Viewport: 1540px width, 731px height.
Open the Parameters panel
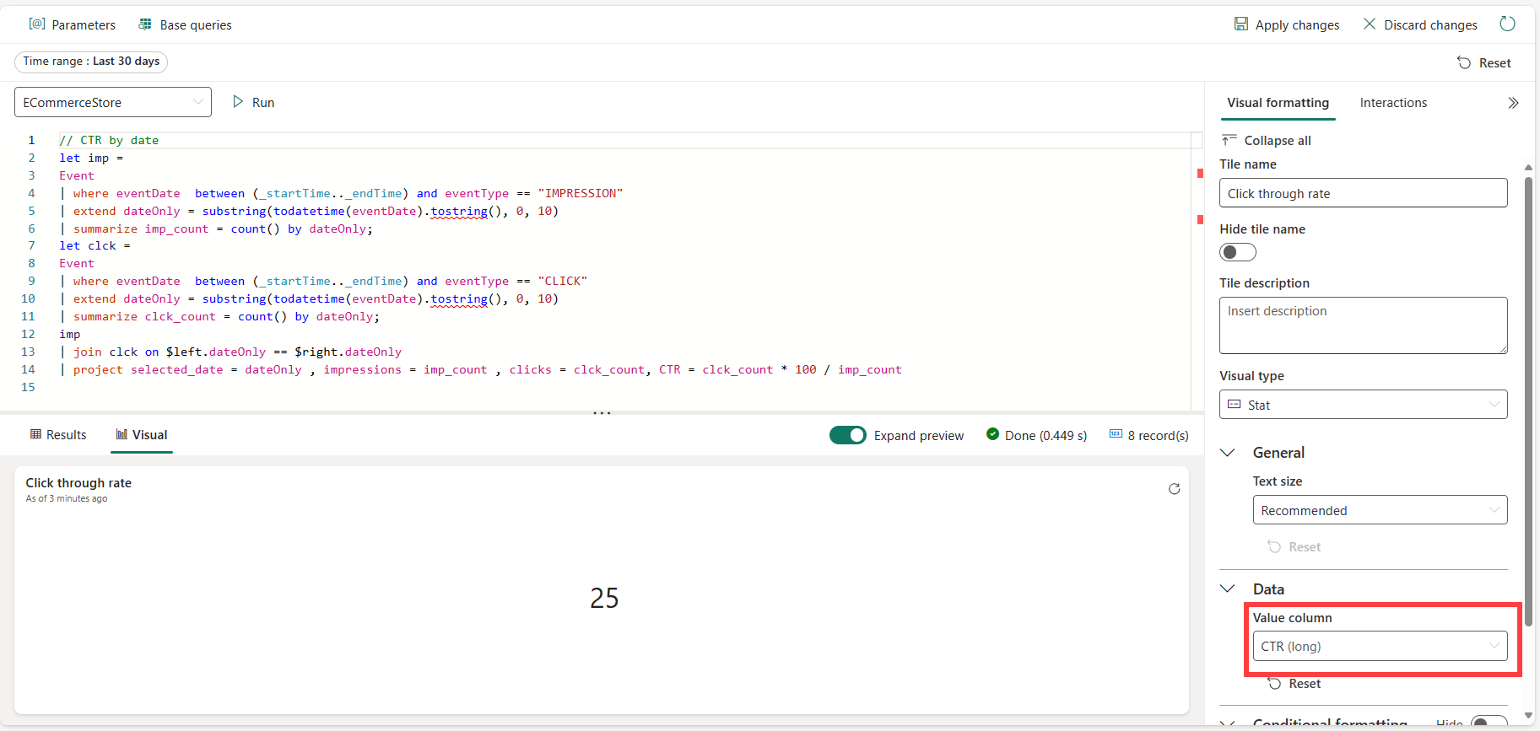coord(73,25)
